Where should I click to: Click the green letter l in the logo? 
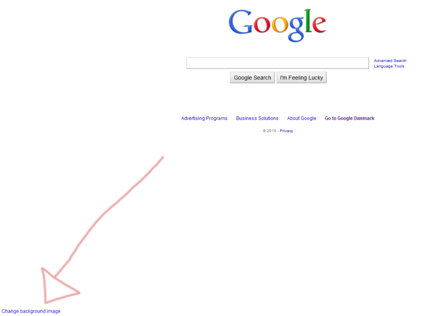(308, 20)
